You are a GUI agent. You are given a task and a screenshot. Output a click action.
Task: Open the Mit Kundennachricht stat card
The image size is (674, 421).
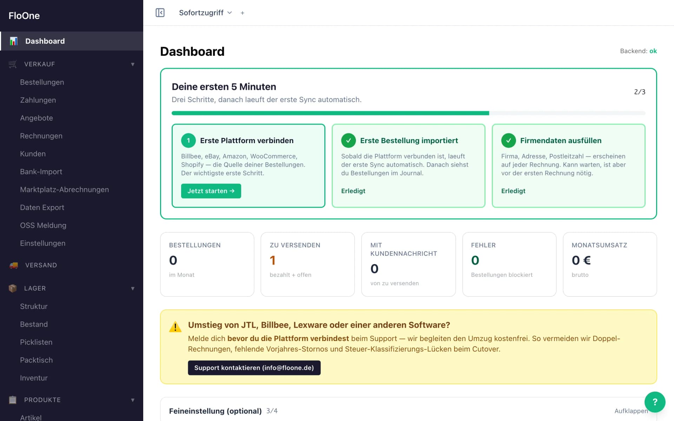click(409, 264)
